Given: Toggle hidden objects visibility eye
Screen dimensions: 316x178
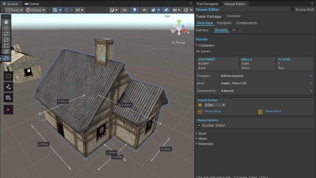Looking at the screenshot, I should click(x=166, y=10).
